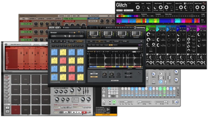The image size is (208, 117).
Task: Click the Amount knob in Glitch header
Action: pyautogui.click(x=138, y=7)
